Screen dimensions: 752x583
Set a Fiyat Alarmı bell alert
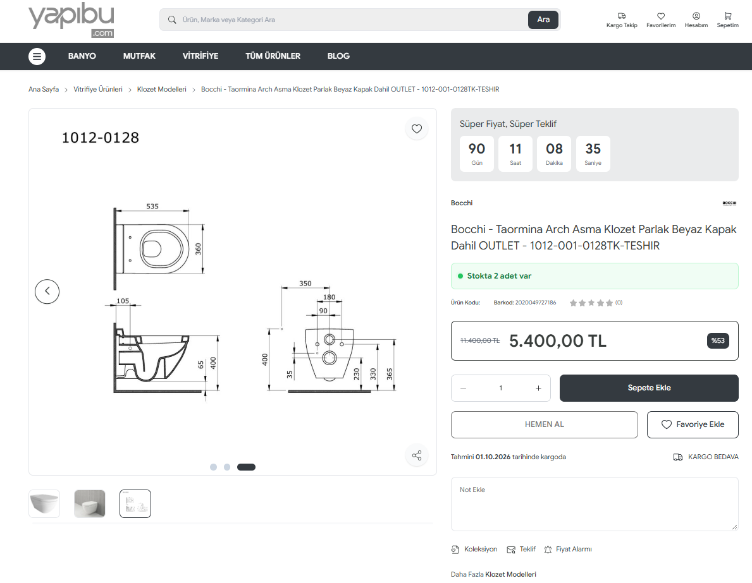pos(568,549)
